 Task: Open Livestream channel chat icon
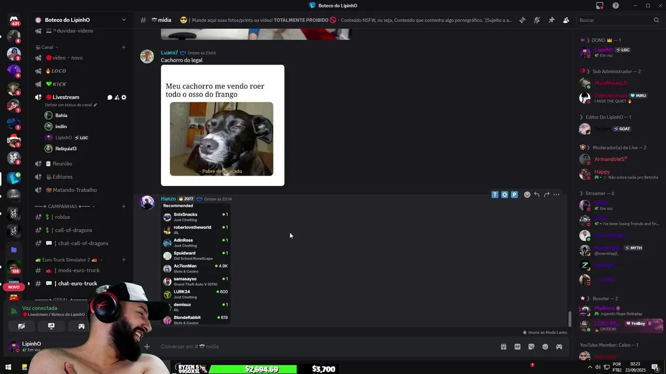click(x=110, y=97)
